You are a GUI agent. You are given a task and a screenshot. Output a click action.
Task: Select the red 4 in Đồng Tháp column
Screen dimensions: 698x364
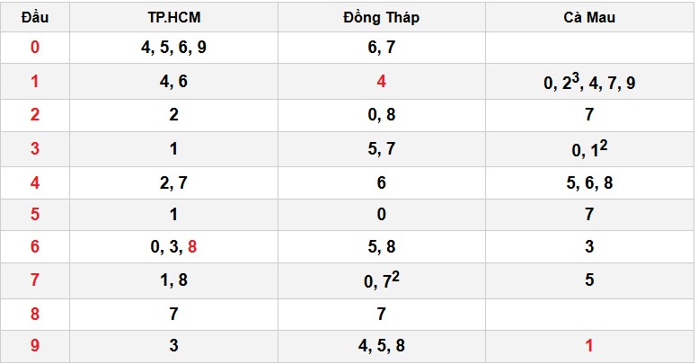381,82
